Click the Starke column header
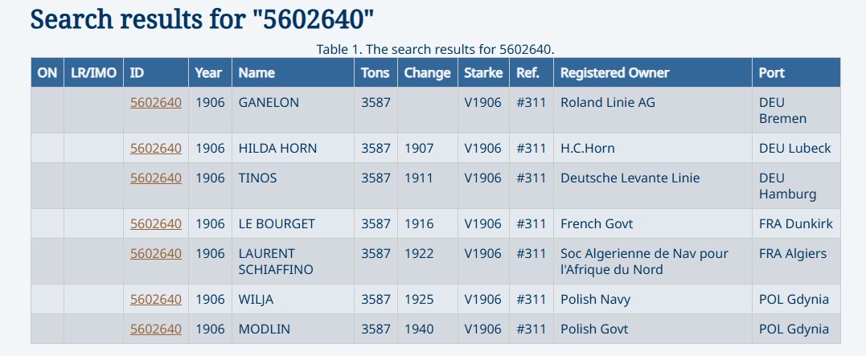This screenshot has width=866, height=356. point(483,72)
